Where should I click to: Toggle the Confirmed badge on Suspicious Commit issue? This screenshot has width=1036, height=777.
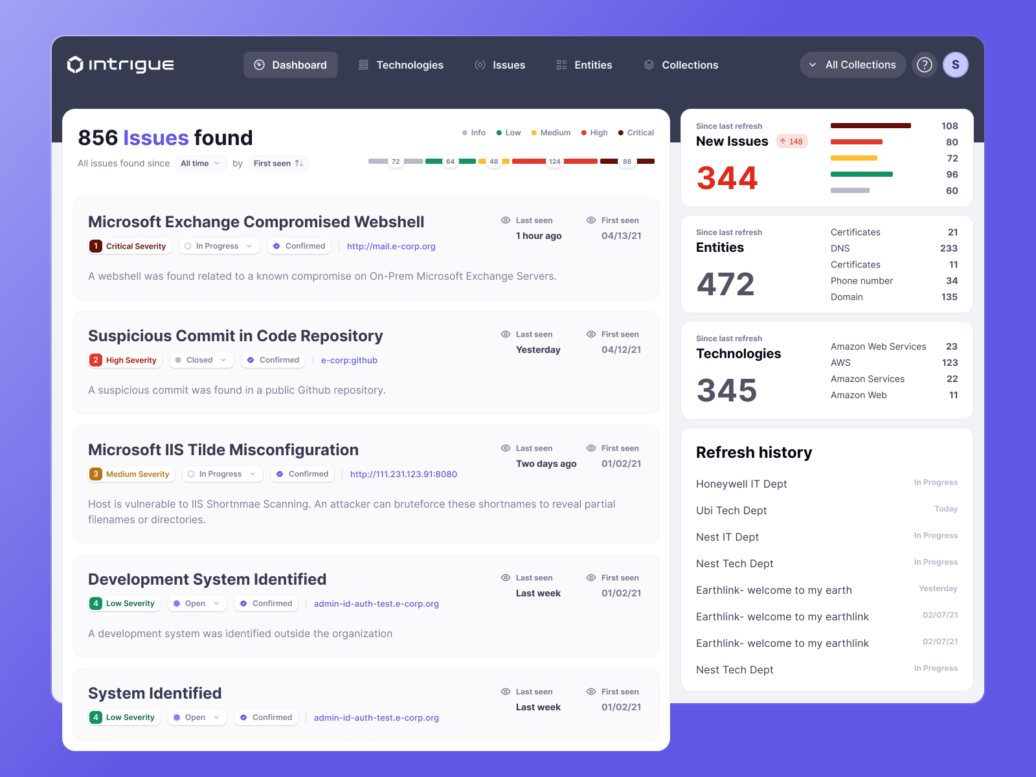click(273, 360)
